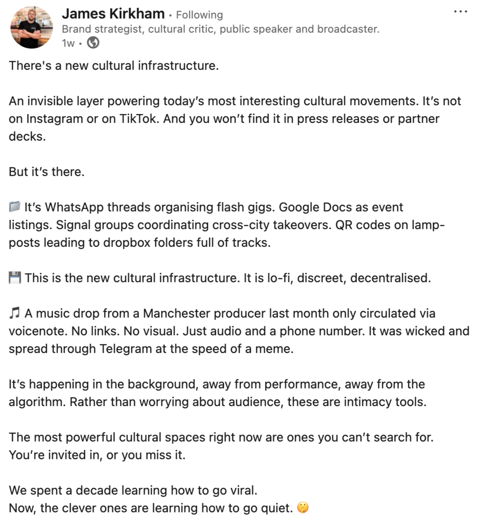The width and height of the screenshot is (479, 519).
Task: Click the globe public visibility icon
Action: click(93, 43)
